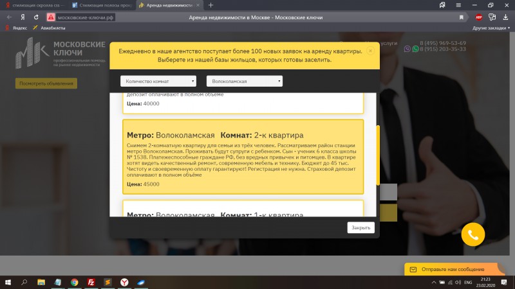The width and height of the screenshot is (515, 289).
Task: Open the bookmarks collection icon in title bar
Action: coord(442,5)
